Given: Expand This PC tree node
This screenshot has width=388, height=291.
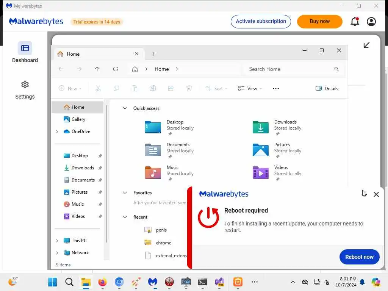Looking at the screenshot, I should (x=57, y=241).
